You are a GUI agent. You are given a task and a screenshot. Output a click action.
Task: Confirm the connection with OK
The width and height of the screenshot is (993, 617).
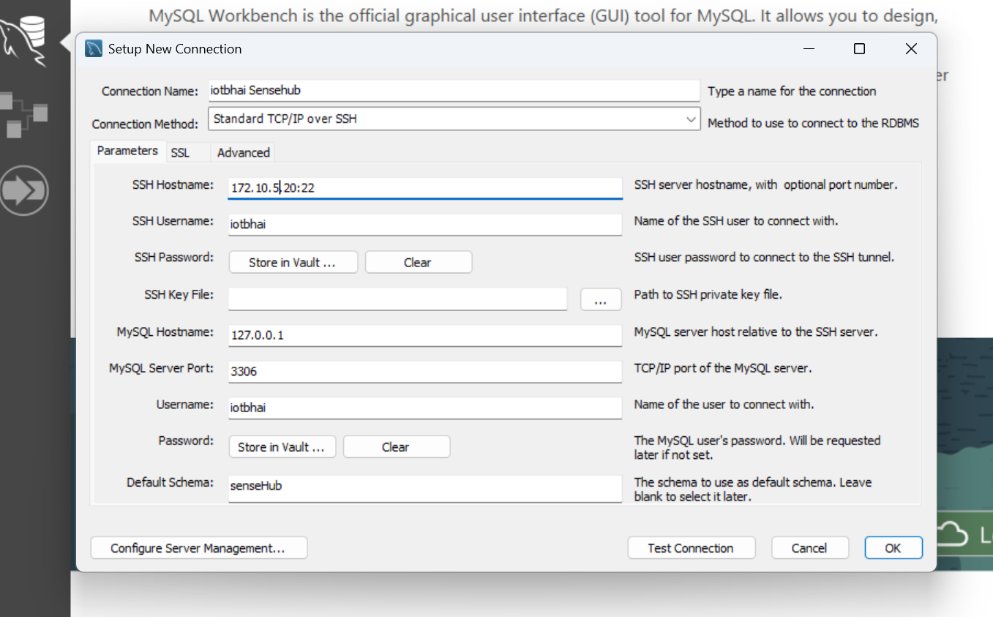pos(893,548)
